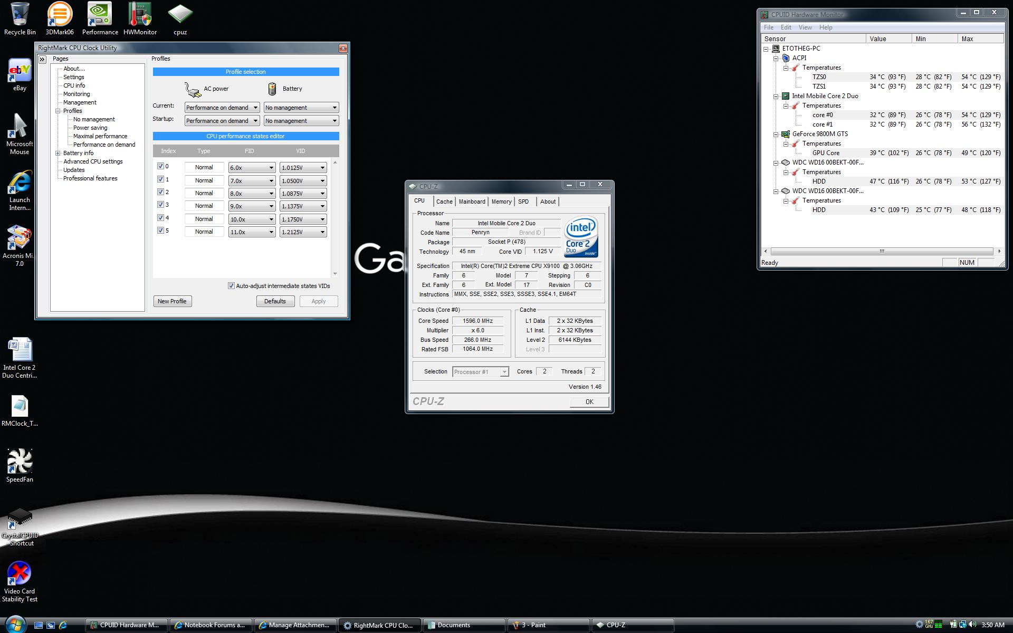Click the Sensor column header in HWMonitor
Screen dimensions: 1013x633
814,39
